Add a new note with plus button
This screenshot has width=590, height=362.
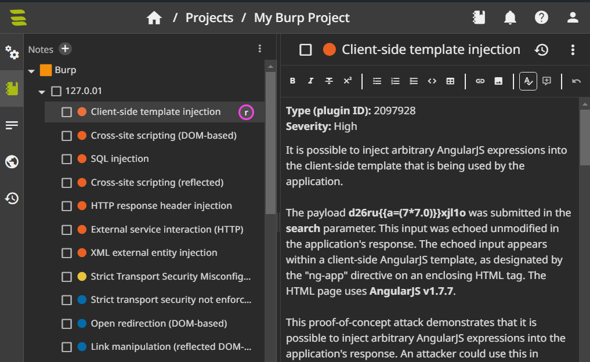point(65,49)
